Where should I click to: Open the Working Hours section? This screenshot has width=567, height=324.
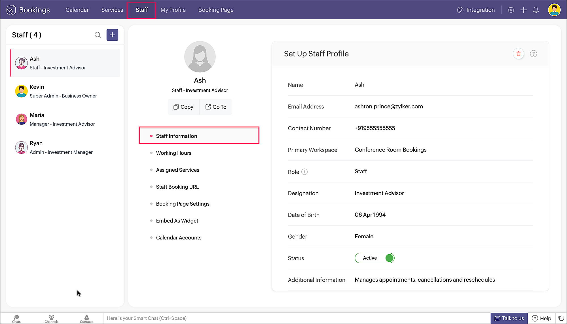[174, 153]
